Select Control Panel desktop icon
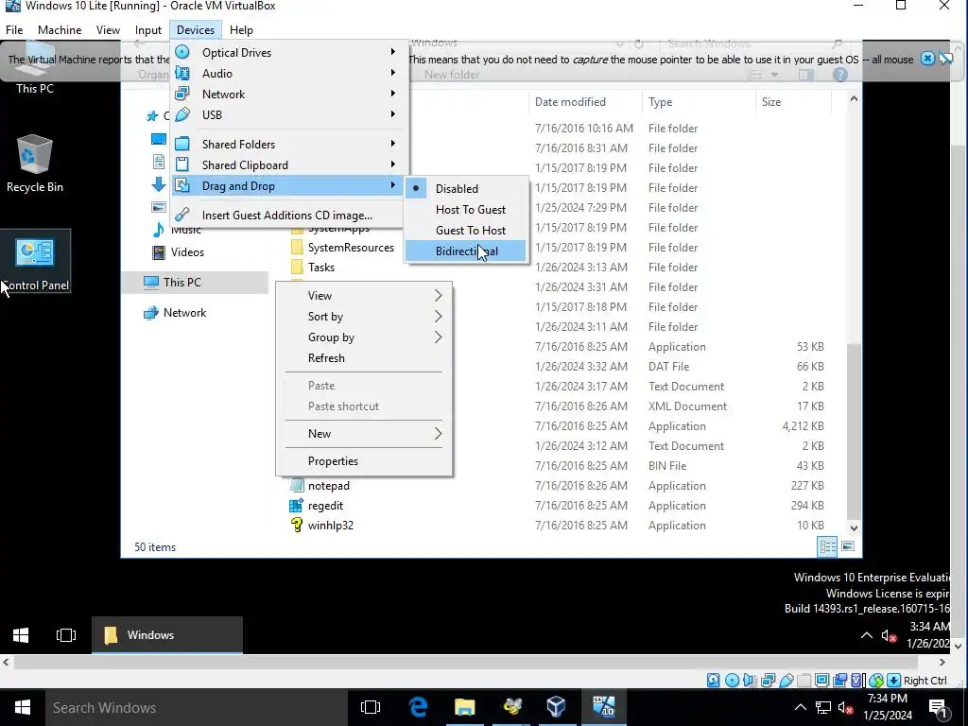 (x=35, y=262)
